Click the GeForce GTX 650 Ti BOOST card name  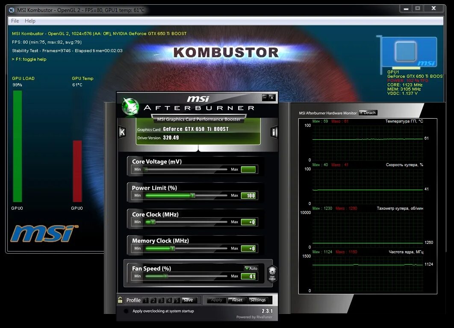click(196, 129)
